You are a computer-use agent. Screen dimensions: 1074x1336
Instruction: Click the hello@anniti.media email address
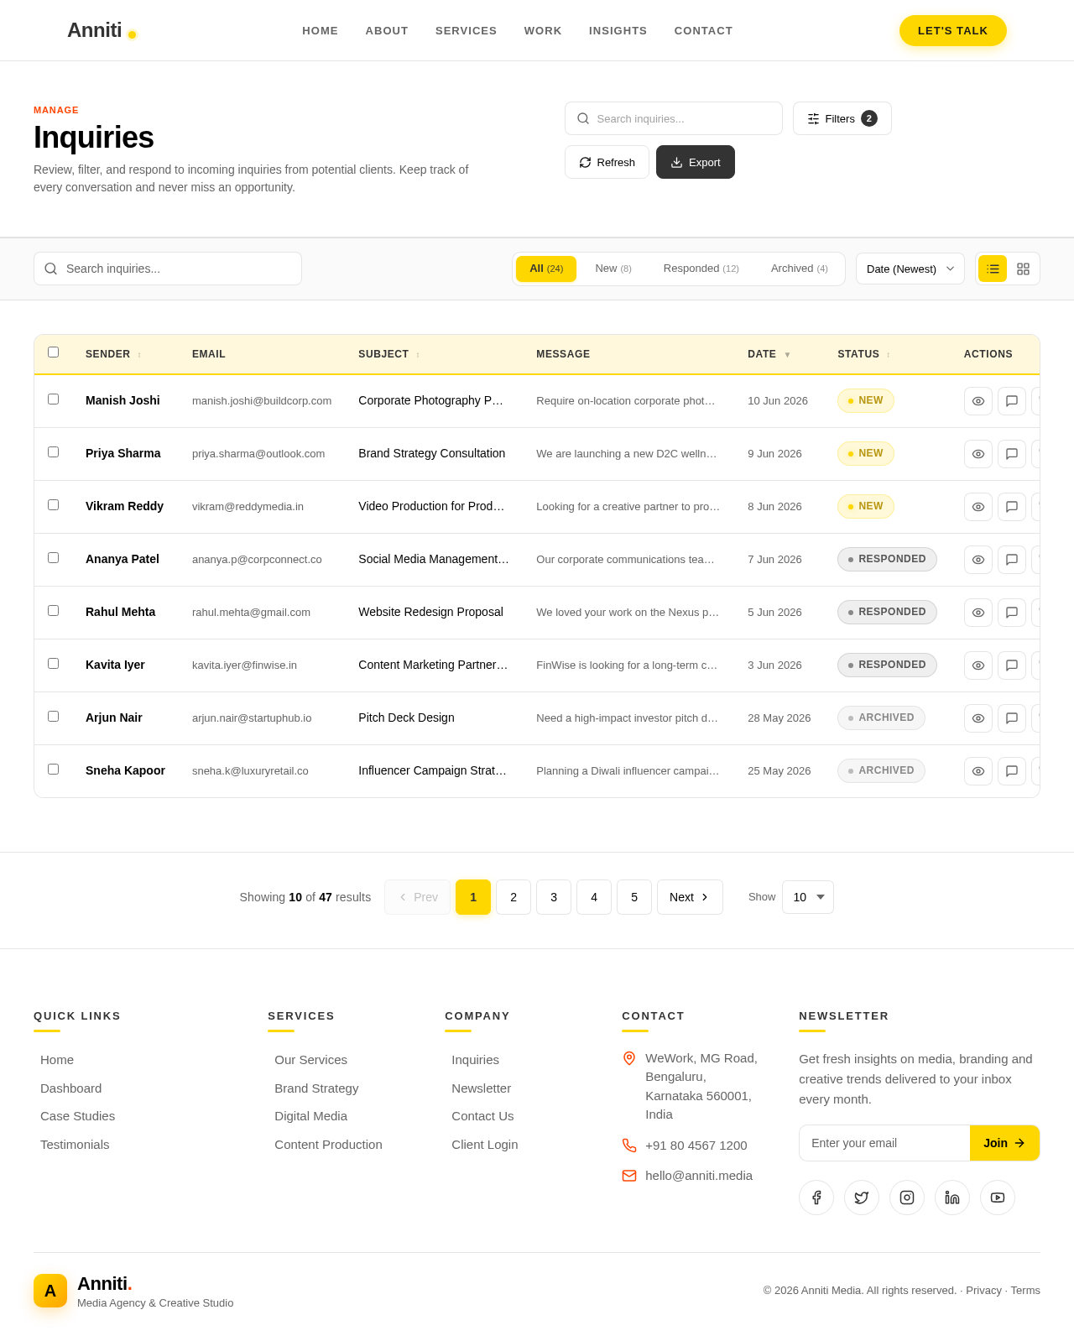coord(699,1176)
